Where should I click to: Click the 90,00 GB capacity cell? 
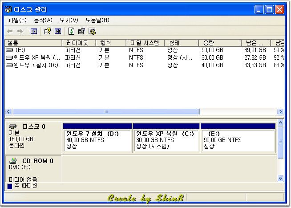pos(212,50)
